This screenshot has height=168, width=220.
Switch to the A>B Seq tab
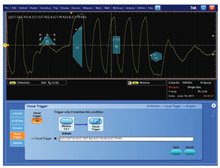(17, 121)
